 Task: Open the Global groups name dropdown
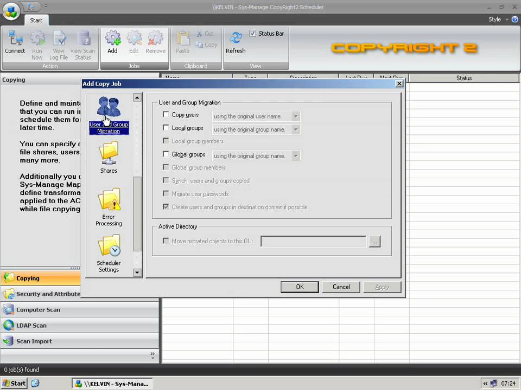pyautogui.click(x=295, y=156)
